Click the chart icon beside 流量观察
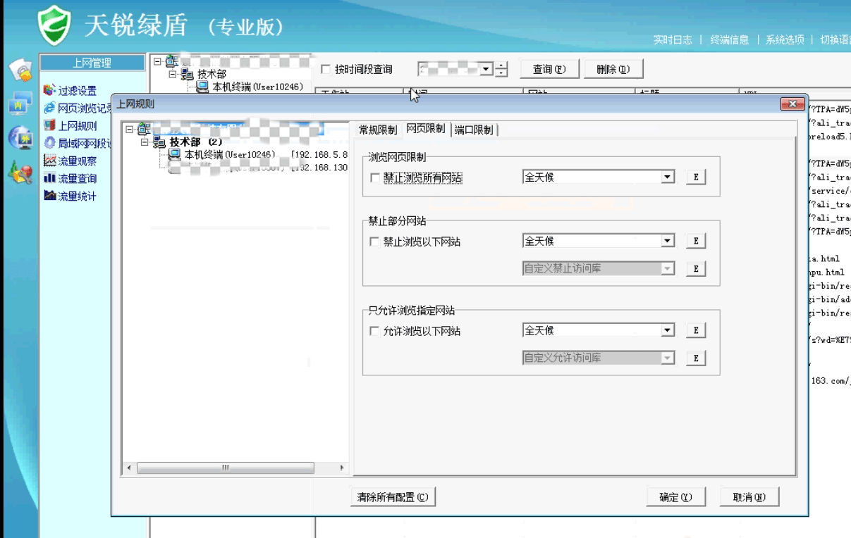 [49, 161]
